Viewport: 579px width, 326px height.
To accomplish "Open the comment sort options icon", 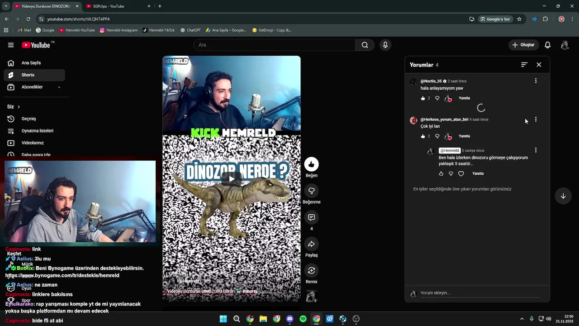I will click(x=524, y=65).
